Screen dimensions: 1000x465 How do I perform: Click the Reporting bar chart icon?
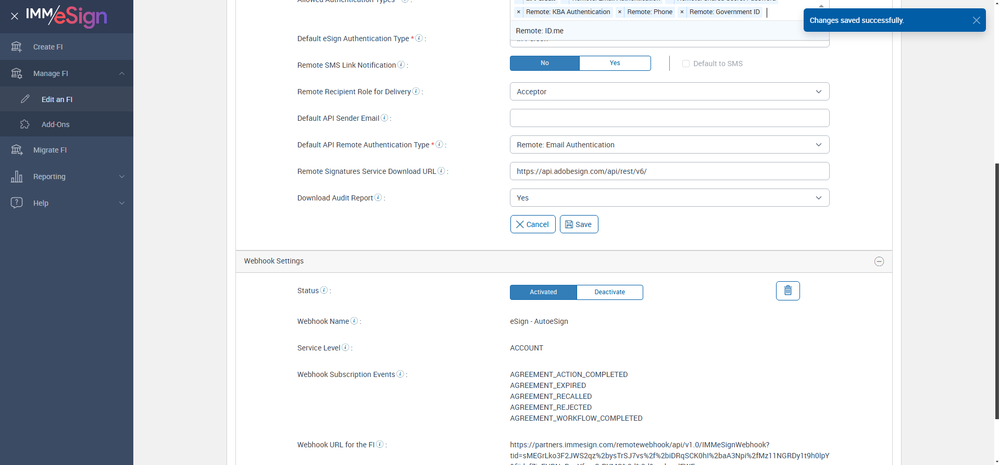17,177
